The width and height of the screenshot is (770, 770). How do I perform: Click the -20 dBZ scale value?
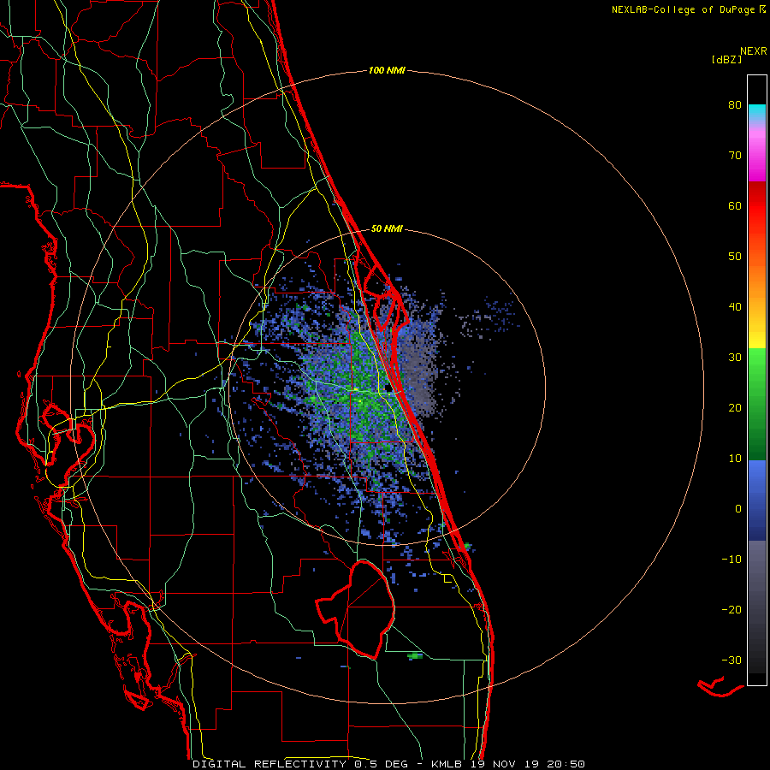pyautogui.click(x=731, y=610)
